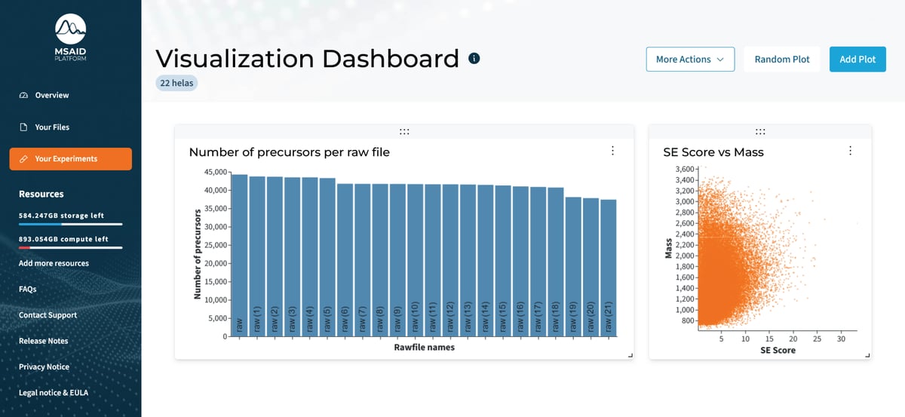This screenshot has height=417, width=905.
Task: Click Add more resources link
Action: click(54, 263)
